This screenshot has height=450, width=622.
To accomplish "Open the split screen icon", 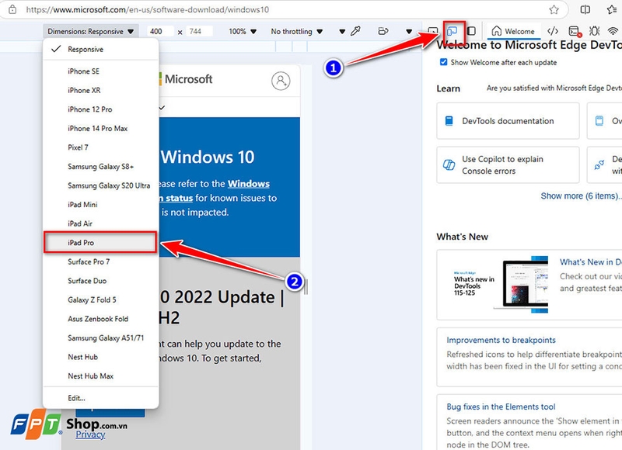I will point(585,9).
